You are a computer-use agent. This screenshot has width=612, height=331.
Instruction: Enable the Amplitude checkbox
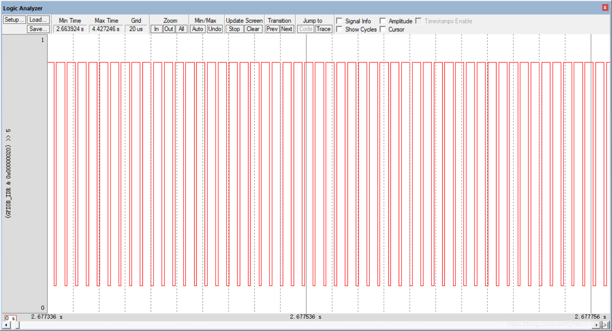pos(383,21)
